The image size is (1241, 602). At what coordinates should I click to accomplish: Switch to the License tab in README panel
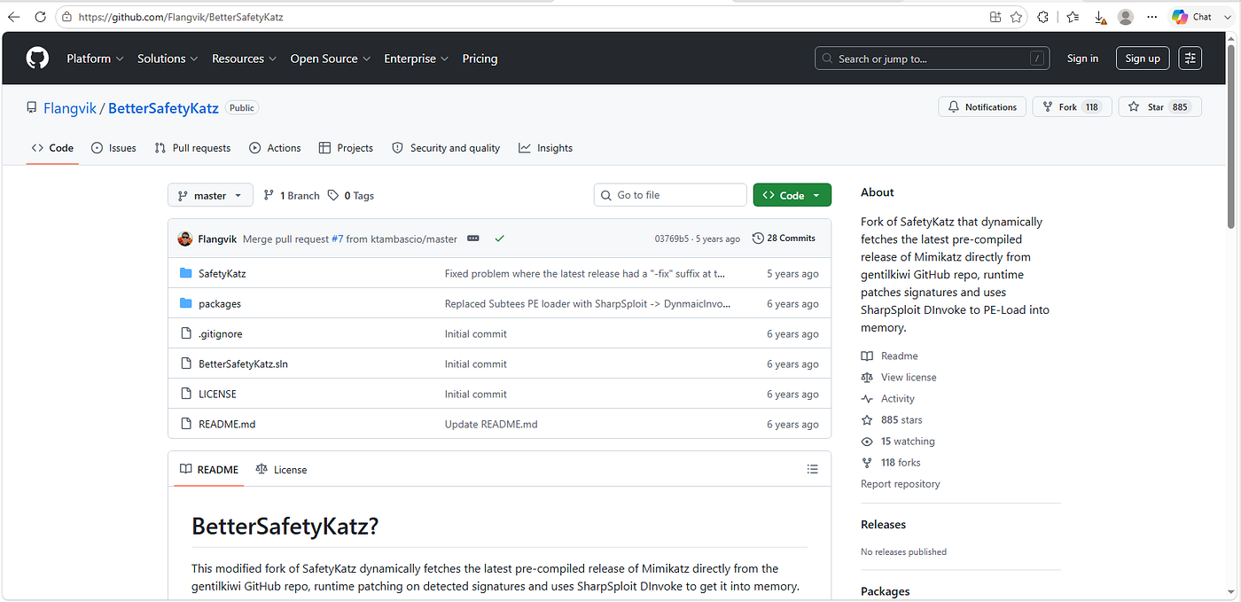281,469
